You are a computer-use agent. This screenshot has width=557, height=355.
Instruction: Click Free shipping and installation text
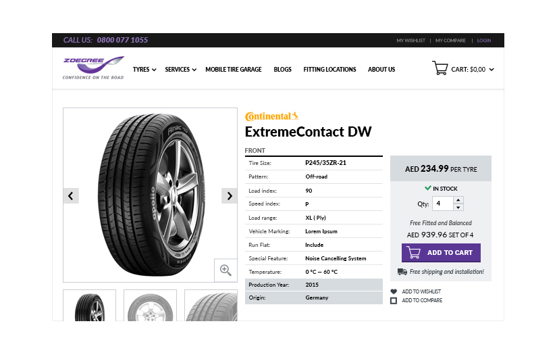(446, 272)
